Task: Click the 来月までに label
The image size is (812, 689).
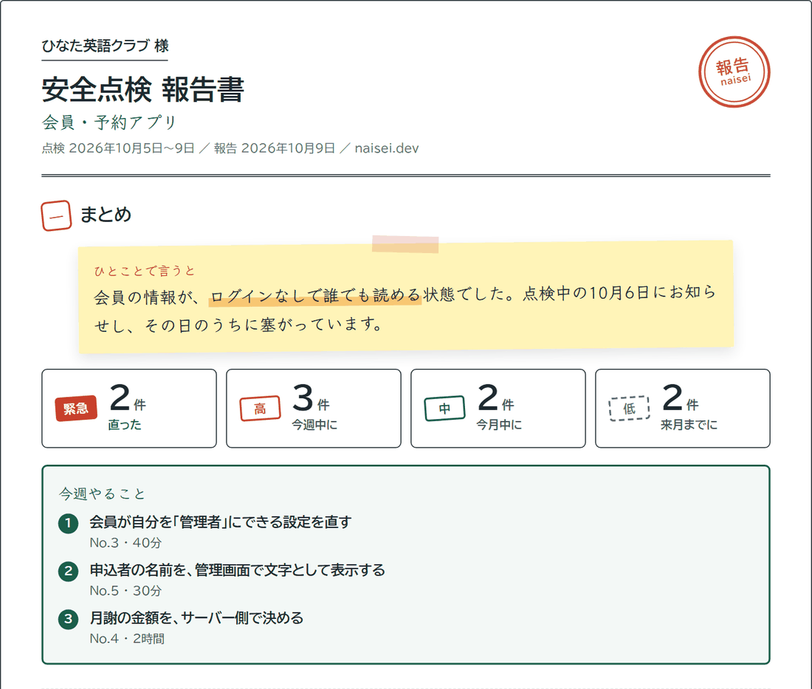Action: coord(689,425)
